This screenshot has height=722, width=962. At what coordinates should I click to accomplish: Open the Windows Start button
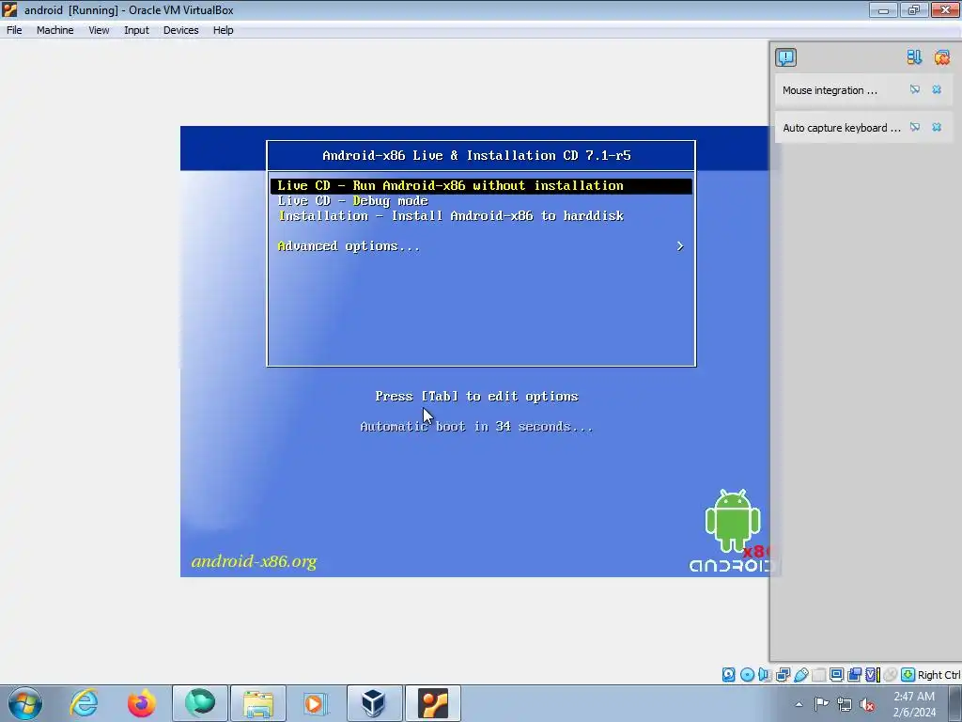pyautogui.click(x=25, y=703)
